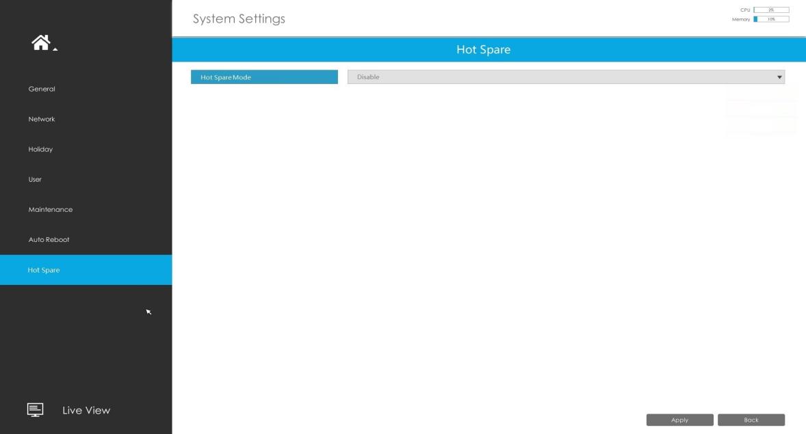Click the Live View monitor icon
The height and width of the screenshot is (434, 806).
(35, 410)
